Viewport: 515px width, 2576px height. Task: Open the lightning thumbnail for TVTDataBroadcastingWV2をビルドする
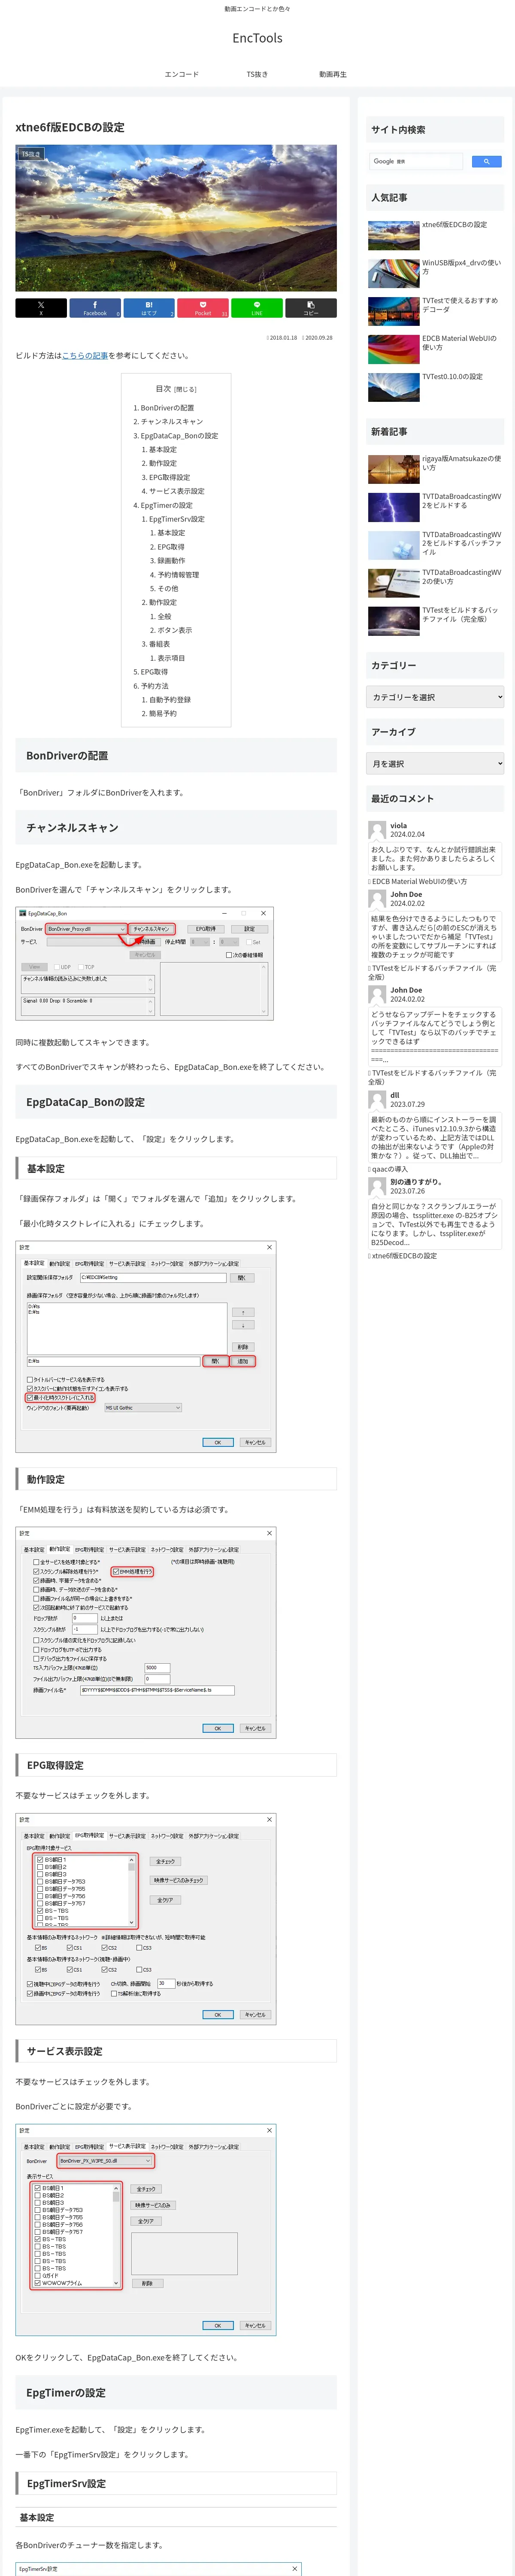click(393, 507)
